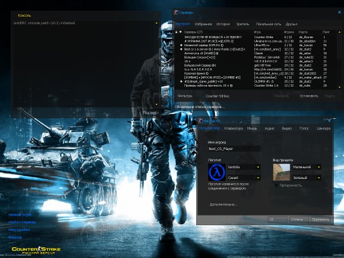Click the Обновить button

coord(281,96)
